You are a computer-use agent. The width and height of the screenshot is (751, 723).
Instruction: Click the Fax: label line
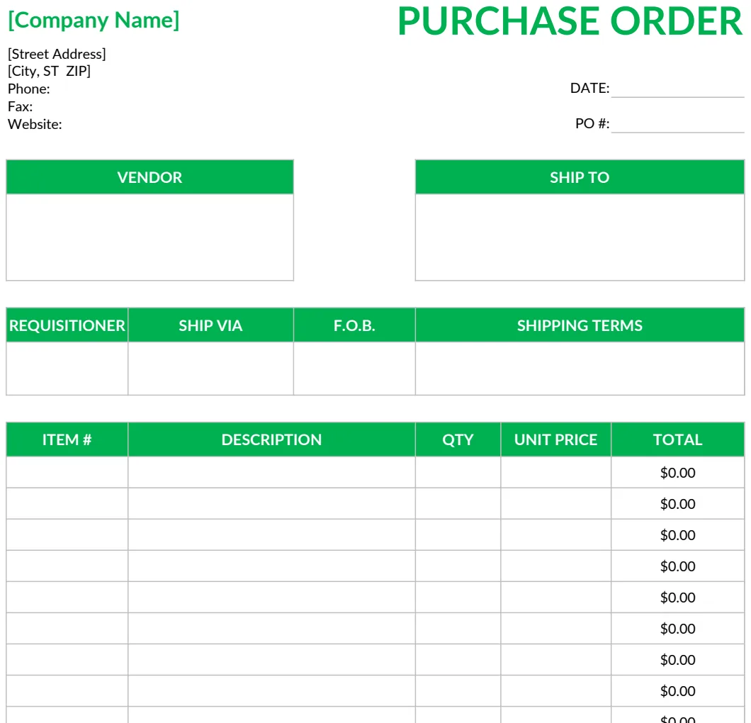coord(20,106)
